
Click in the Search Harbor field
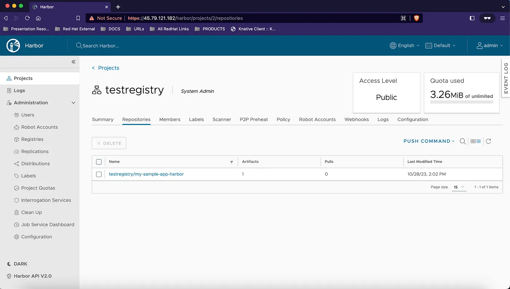[109, 46]
